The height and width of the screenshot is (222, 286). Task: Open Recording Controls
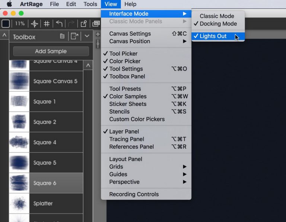click(146, 194)
